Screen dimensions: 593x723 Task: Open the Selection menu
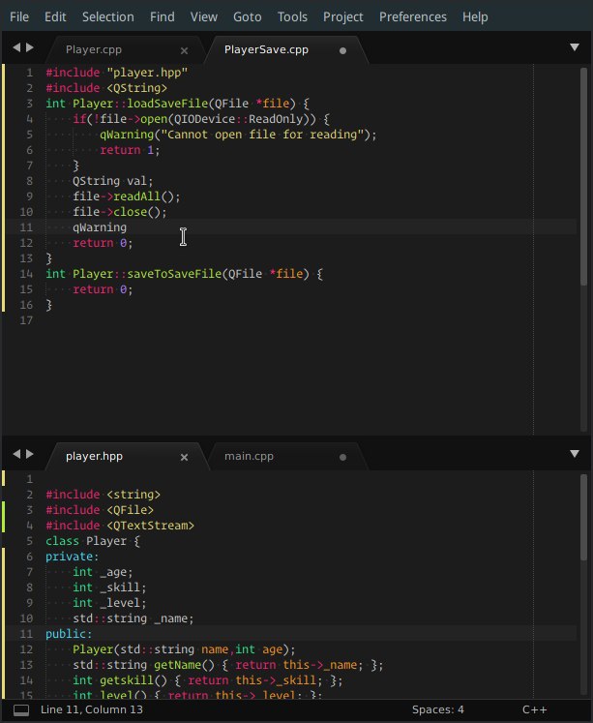[107, 16]
